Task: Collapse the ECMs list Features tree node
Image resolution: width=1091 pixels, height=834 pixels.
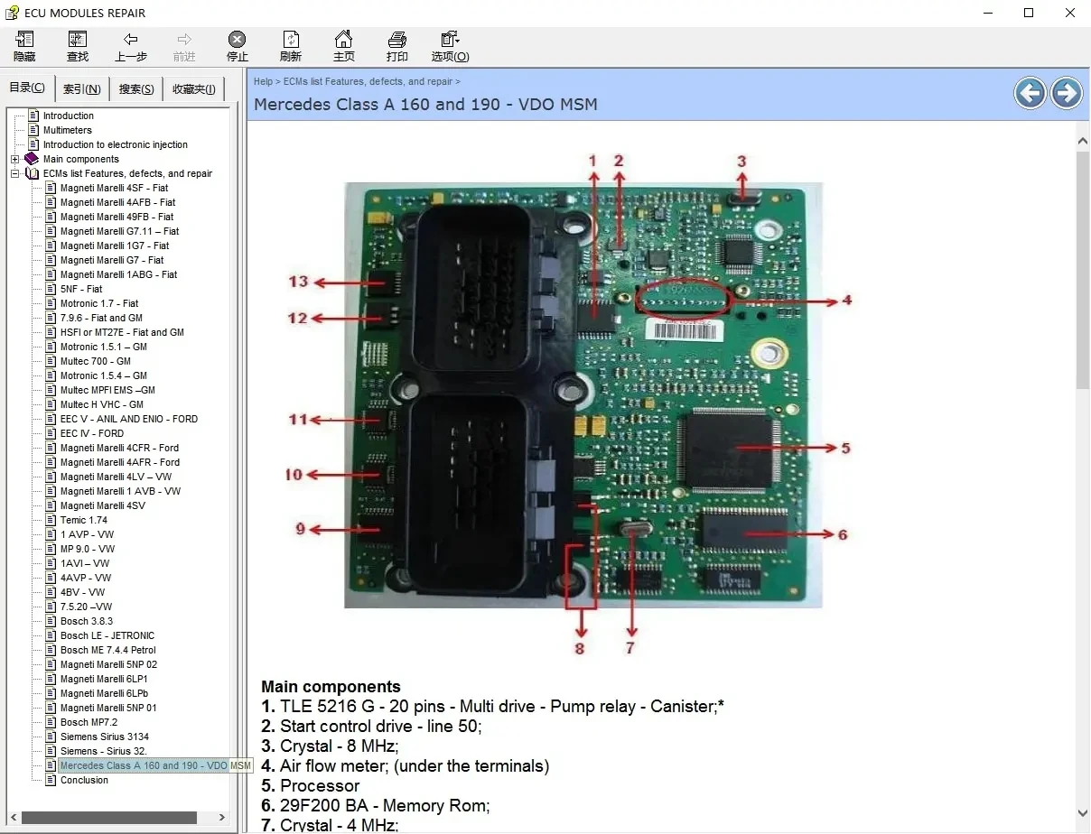Action: pos(15,173)
